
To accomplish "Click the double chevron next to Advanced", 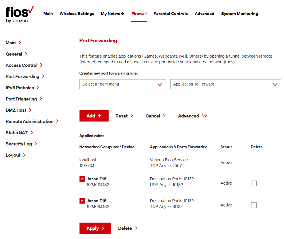I will (x=204, y=116).
